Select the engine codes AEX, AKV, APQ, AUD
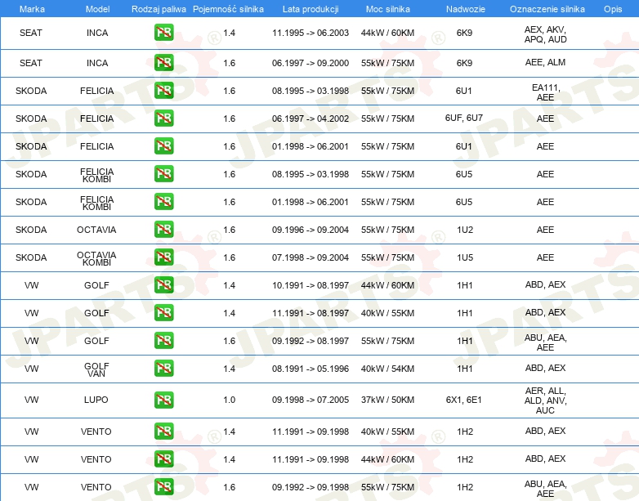This screenshot has width=639, height=501. [545, 34]
